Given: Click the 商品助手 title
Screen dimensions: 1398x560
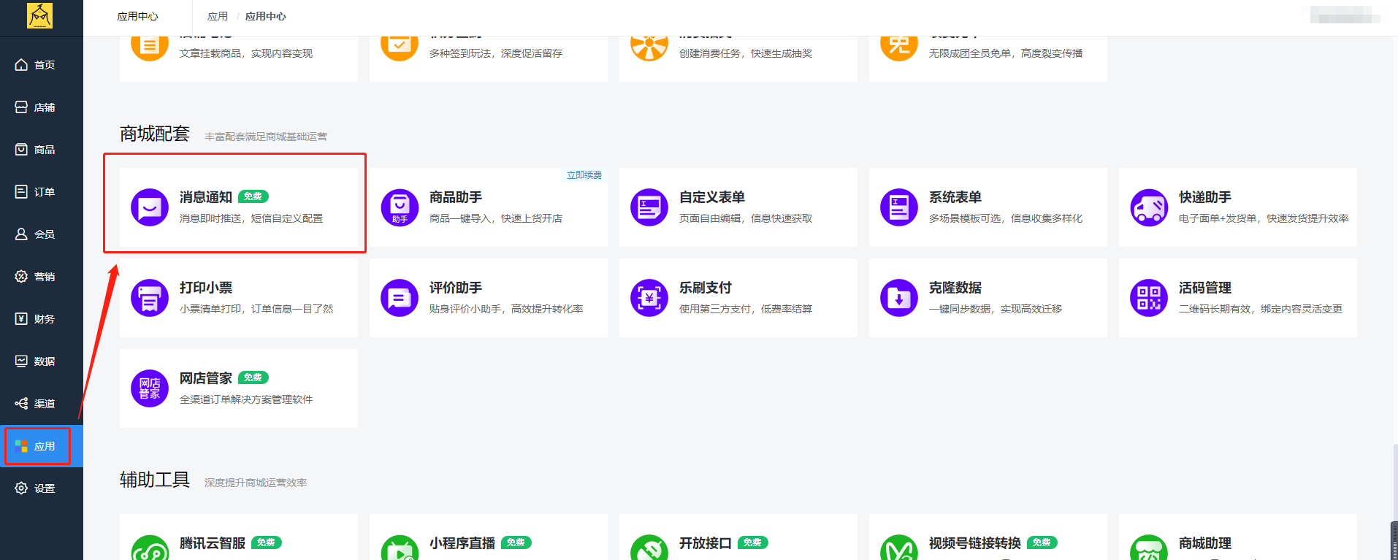Looking at the screenshot, I should point(456,197).
